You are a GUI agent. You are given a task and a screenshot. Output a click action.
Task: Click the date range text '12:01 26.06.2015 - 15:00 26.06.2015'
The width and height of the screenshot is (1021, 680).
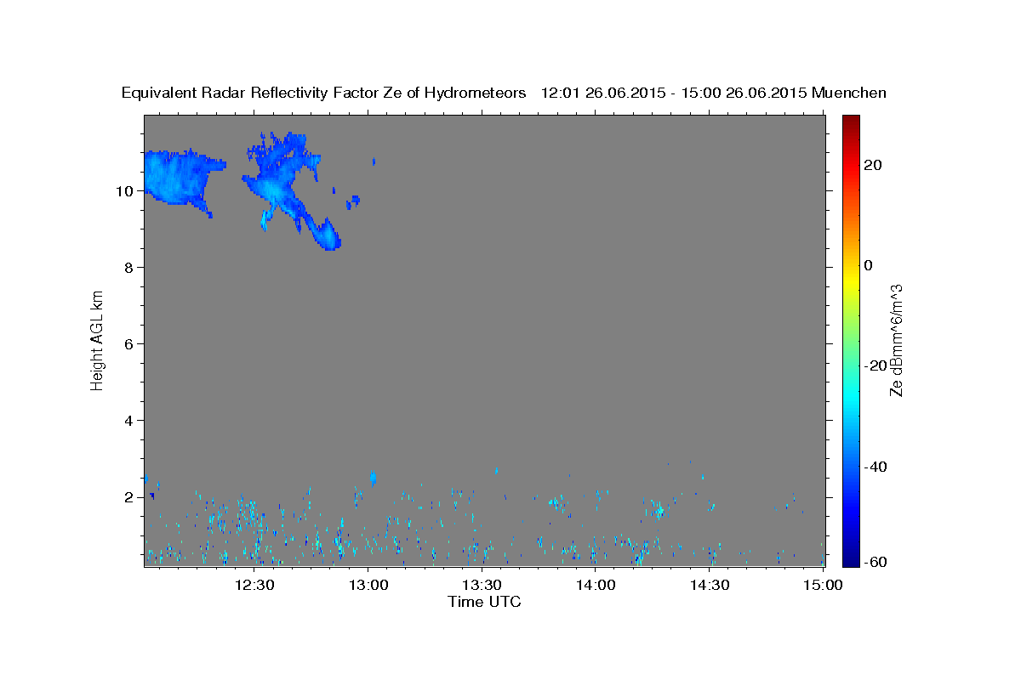(x=675, y=93)
